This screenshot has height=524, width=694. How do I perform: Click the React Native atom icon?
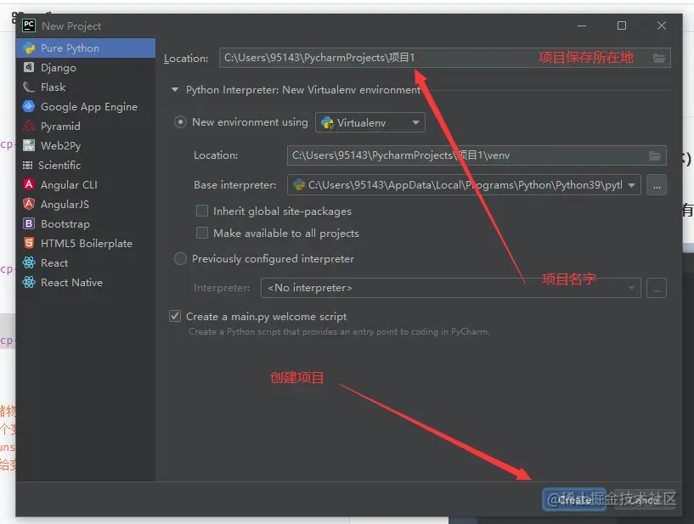click(29, 282)
